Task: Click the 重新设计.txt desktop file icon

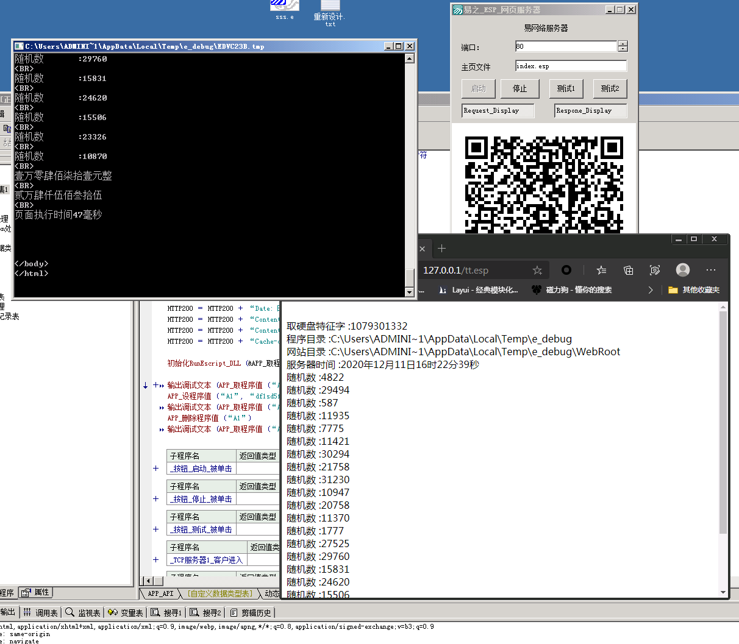Action: [x=330, y=13]
